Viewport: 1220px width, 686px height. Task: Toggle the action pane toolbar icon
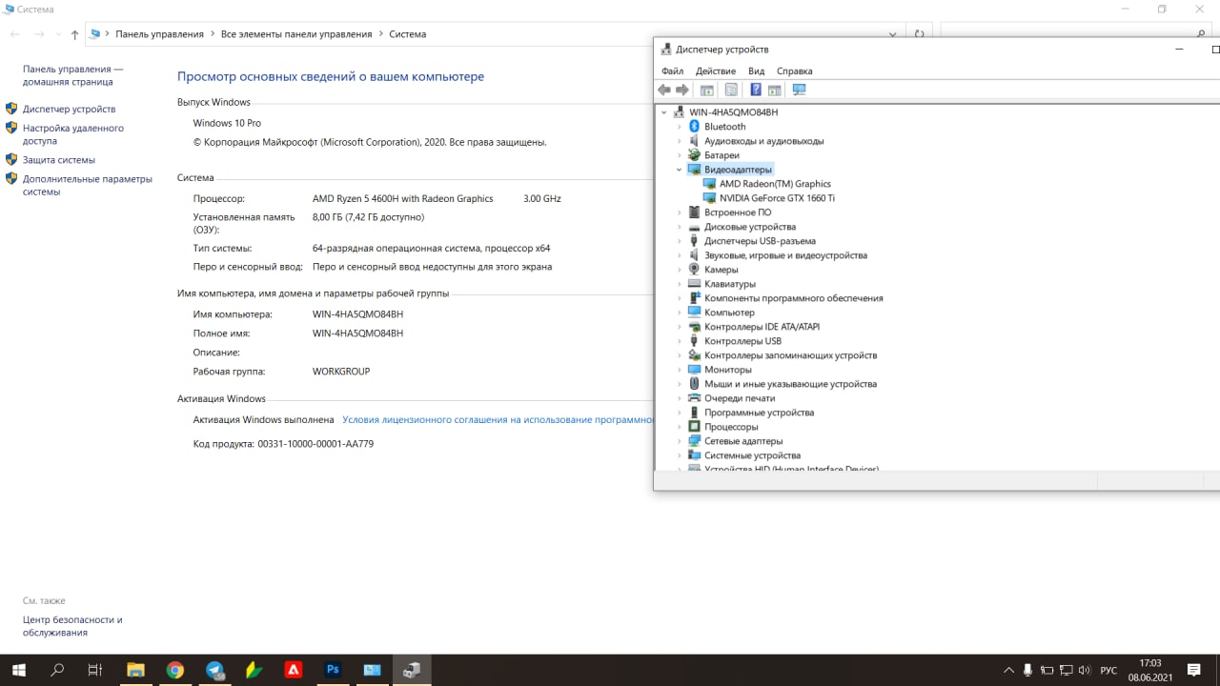(x=774, y=90)
